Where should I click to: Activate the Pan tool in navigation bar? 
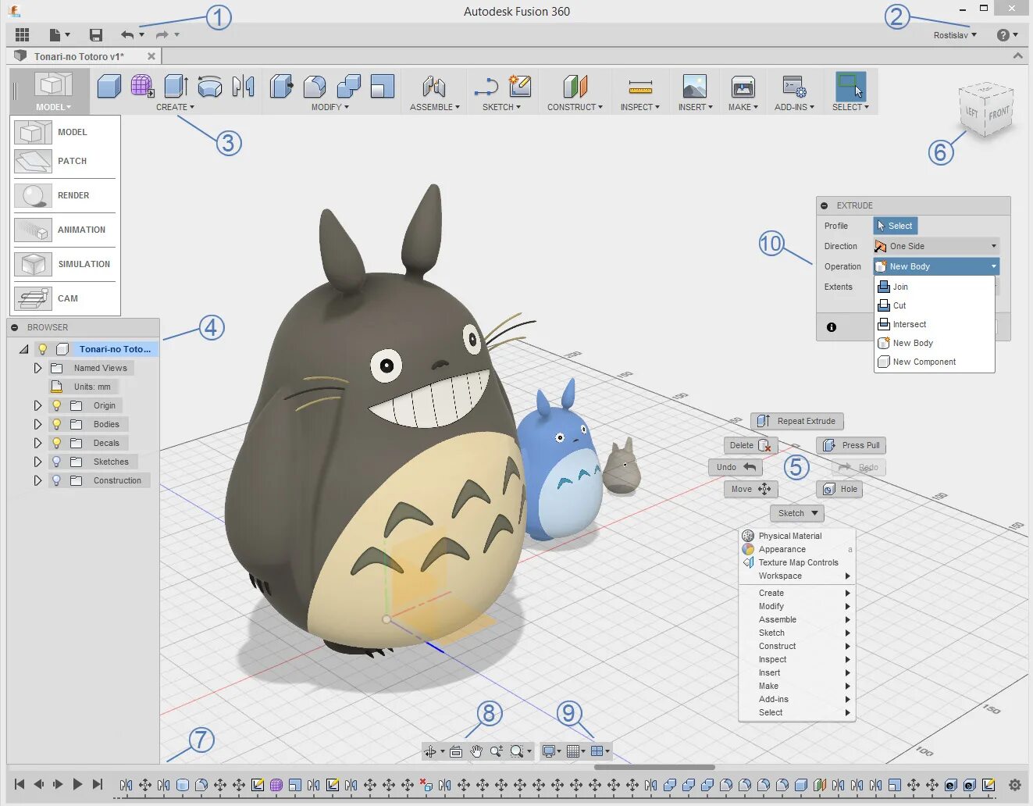[x=476, y=751]
